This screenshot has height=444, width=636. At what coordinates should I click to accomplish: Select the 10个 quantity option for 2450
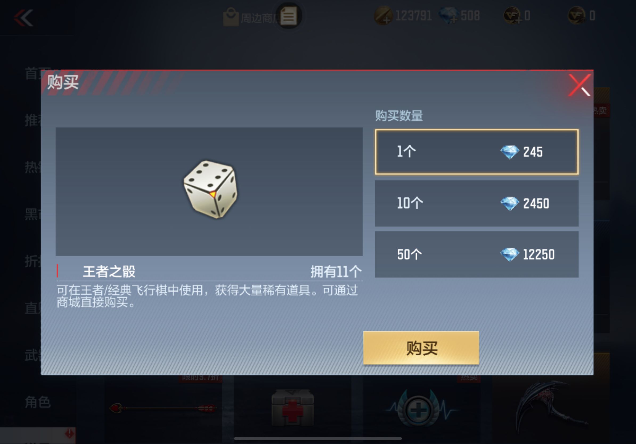pyautogui.click(x=476, y=203)
